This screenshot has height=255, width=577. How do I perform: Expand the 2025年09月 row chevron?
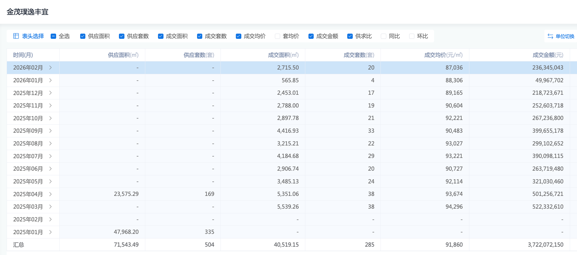(50, 131)
